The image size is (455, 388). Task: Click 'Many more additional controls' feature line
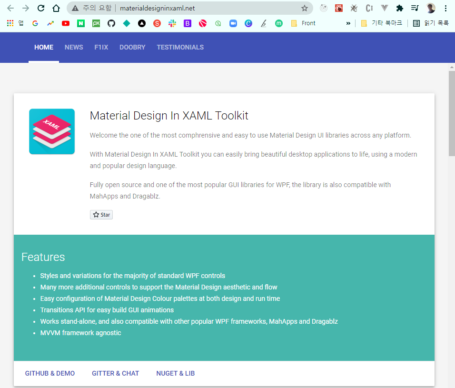[159, 287]
